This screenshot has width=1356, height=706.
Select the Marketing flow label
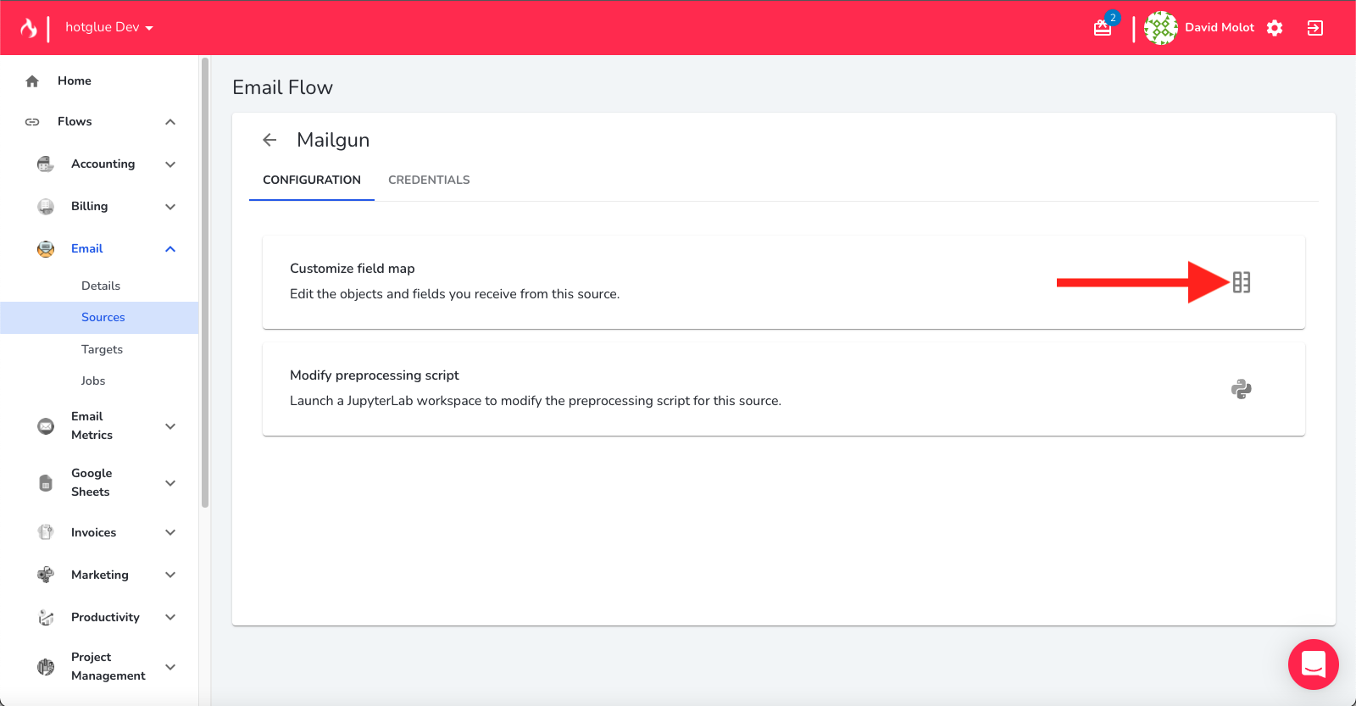tap(100, 575)
